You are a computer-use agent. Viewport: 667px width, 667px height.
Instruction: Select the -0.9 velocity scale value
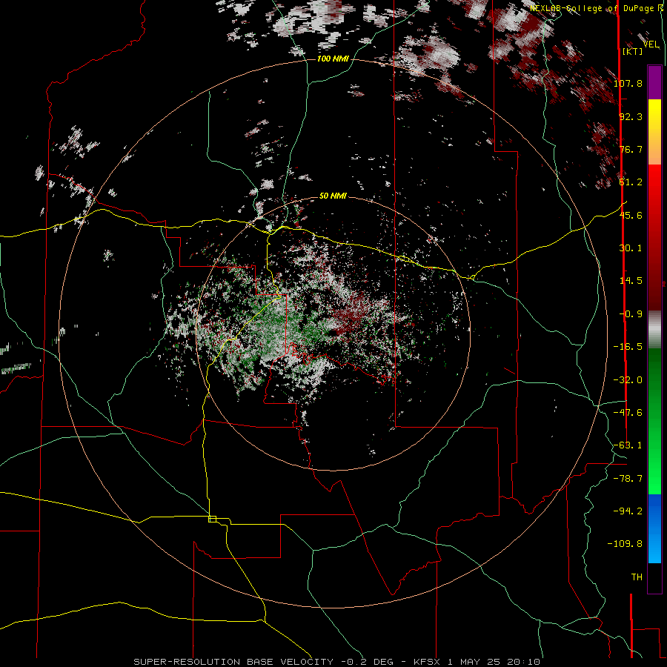631,314
